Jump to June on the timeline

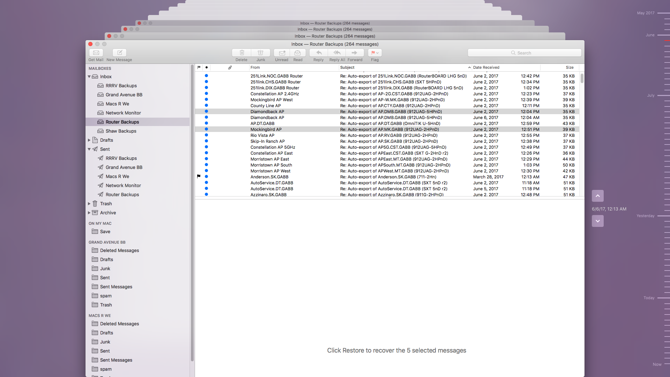650,35
